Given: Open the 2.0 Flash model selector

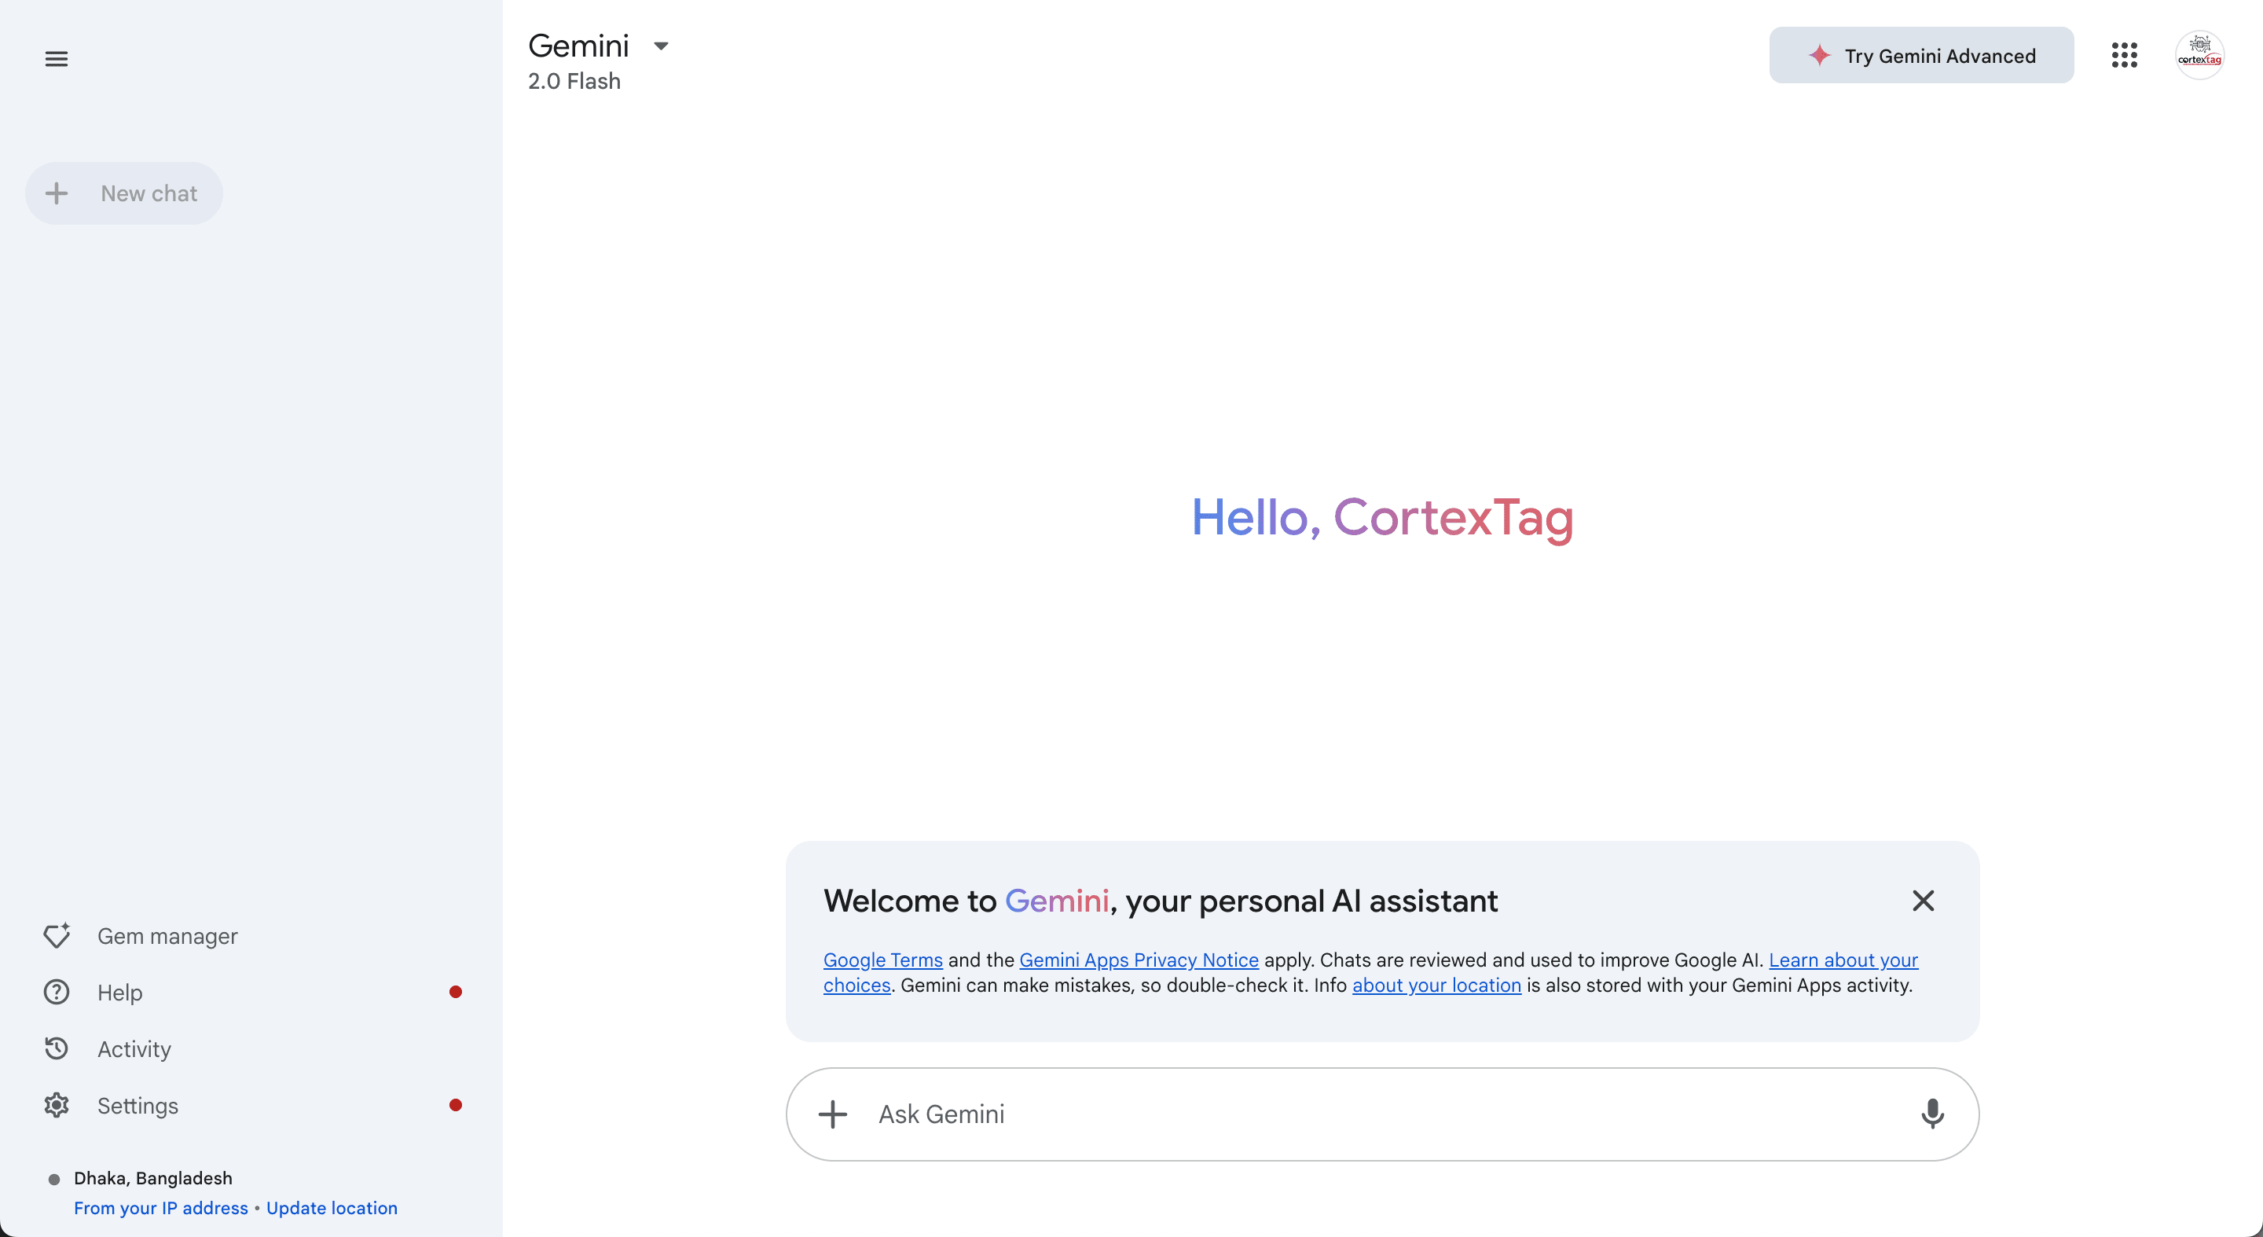Looking at the screenshot, I should 574,81.
